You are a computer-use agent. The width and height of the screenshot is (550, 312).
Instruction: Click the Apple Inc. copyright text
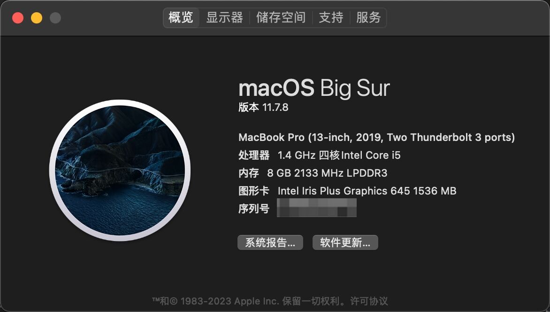tap(251, 301)
